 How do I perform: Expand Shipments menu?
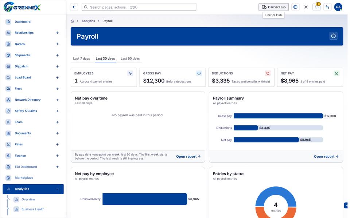pyautogui.click(x=57, y=55)
